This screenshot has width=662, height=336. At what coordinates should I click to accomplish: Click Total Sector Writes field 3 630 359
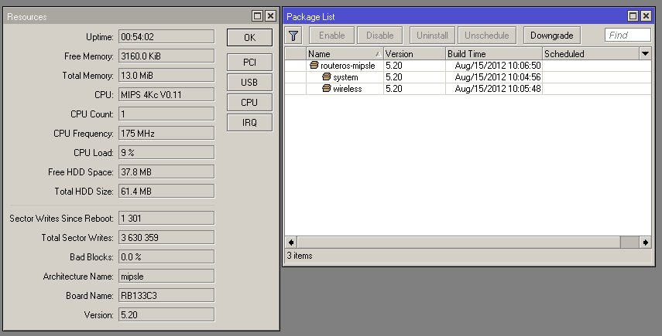click(x=166, y=237)
